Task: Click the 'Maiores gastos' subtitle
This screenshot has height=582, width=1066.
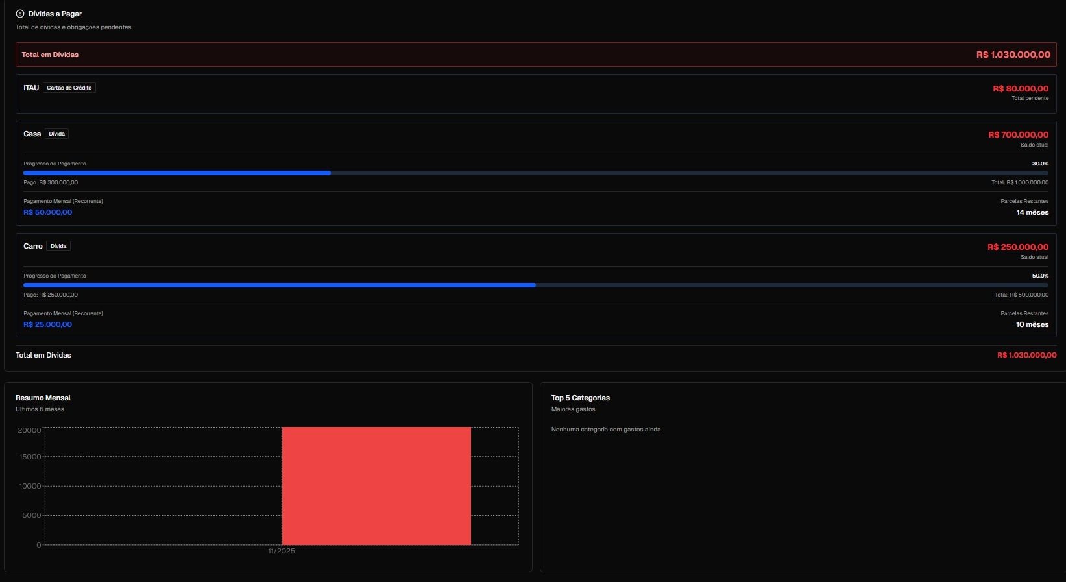Action: tap(574, 409)
